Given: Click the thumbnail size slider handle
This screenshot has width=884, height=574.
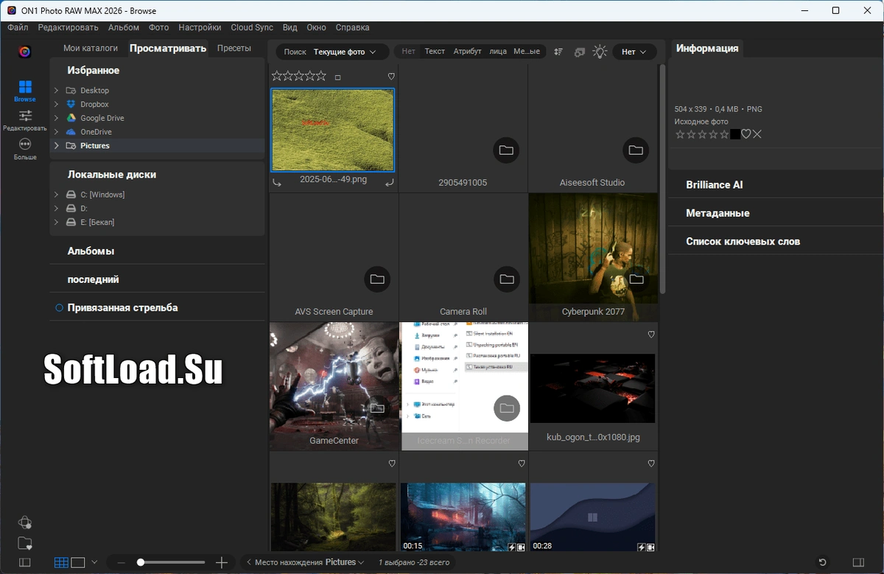Looking at the screenshot, I should click(x=140, y=562).
